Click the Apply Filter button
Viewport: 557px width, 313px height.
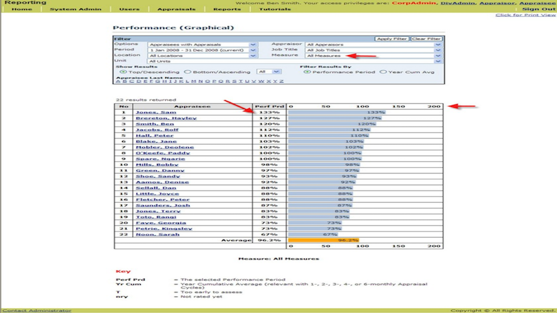[391, 39]
